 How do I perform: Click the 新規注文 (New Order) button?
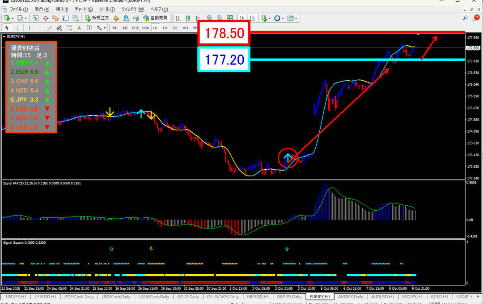tap(97, 18)
